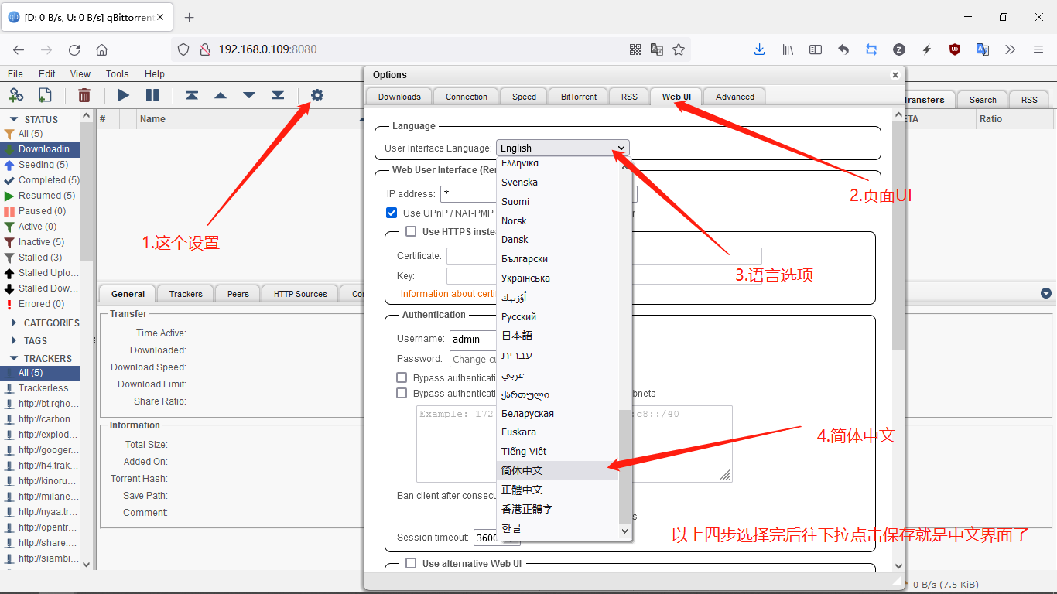This screenshot has width=1057, height=594.
Task: Open Options via the gear icon
Action: (x=317, y=95)
